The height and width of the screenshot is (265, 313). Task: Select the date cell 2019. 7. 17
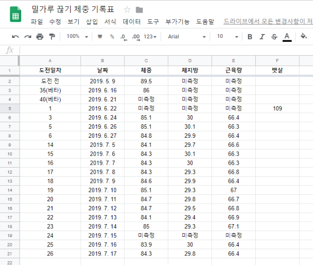[102, 254]
